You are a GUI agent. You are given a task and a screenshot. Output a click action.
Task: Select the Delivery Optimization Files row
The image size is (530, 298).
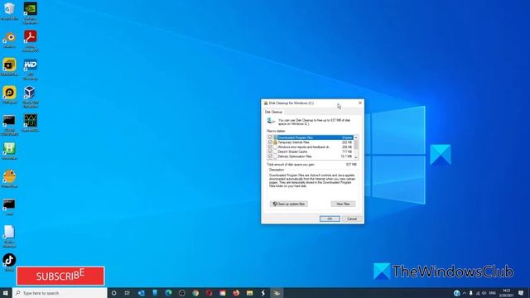click(311, 156)
